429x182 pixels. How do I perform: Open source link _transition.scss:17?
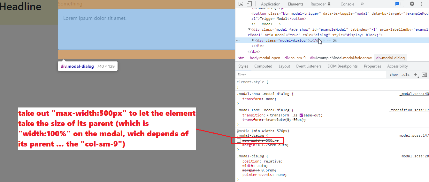point(409,110)
